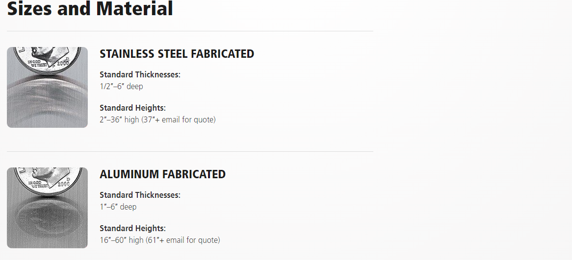Image resolution: width=572 pixels, height=260 pixels.
Task: Click the 2"–36" high text
Action: (x=120, y=120)
